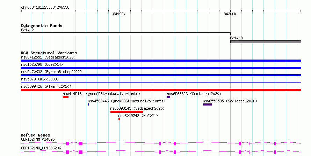Select the purple bar under nsv6558535
This screenshot has width=311, height=156.
[x=208, y=104]
